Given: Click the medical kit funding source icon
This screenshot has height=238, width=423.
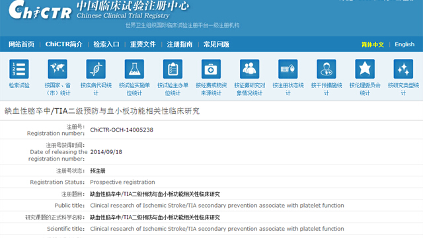Looking at the screenshot, I should pyautogui.click(x=211, y=69).
